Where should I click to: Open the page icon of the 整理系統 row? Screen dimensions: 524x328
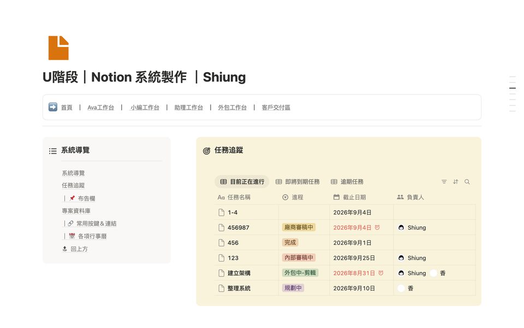point(221,288)
